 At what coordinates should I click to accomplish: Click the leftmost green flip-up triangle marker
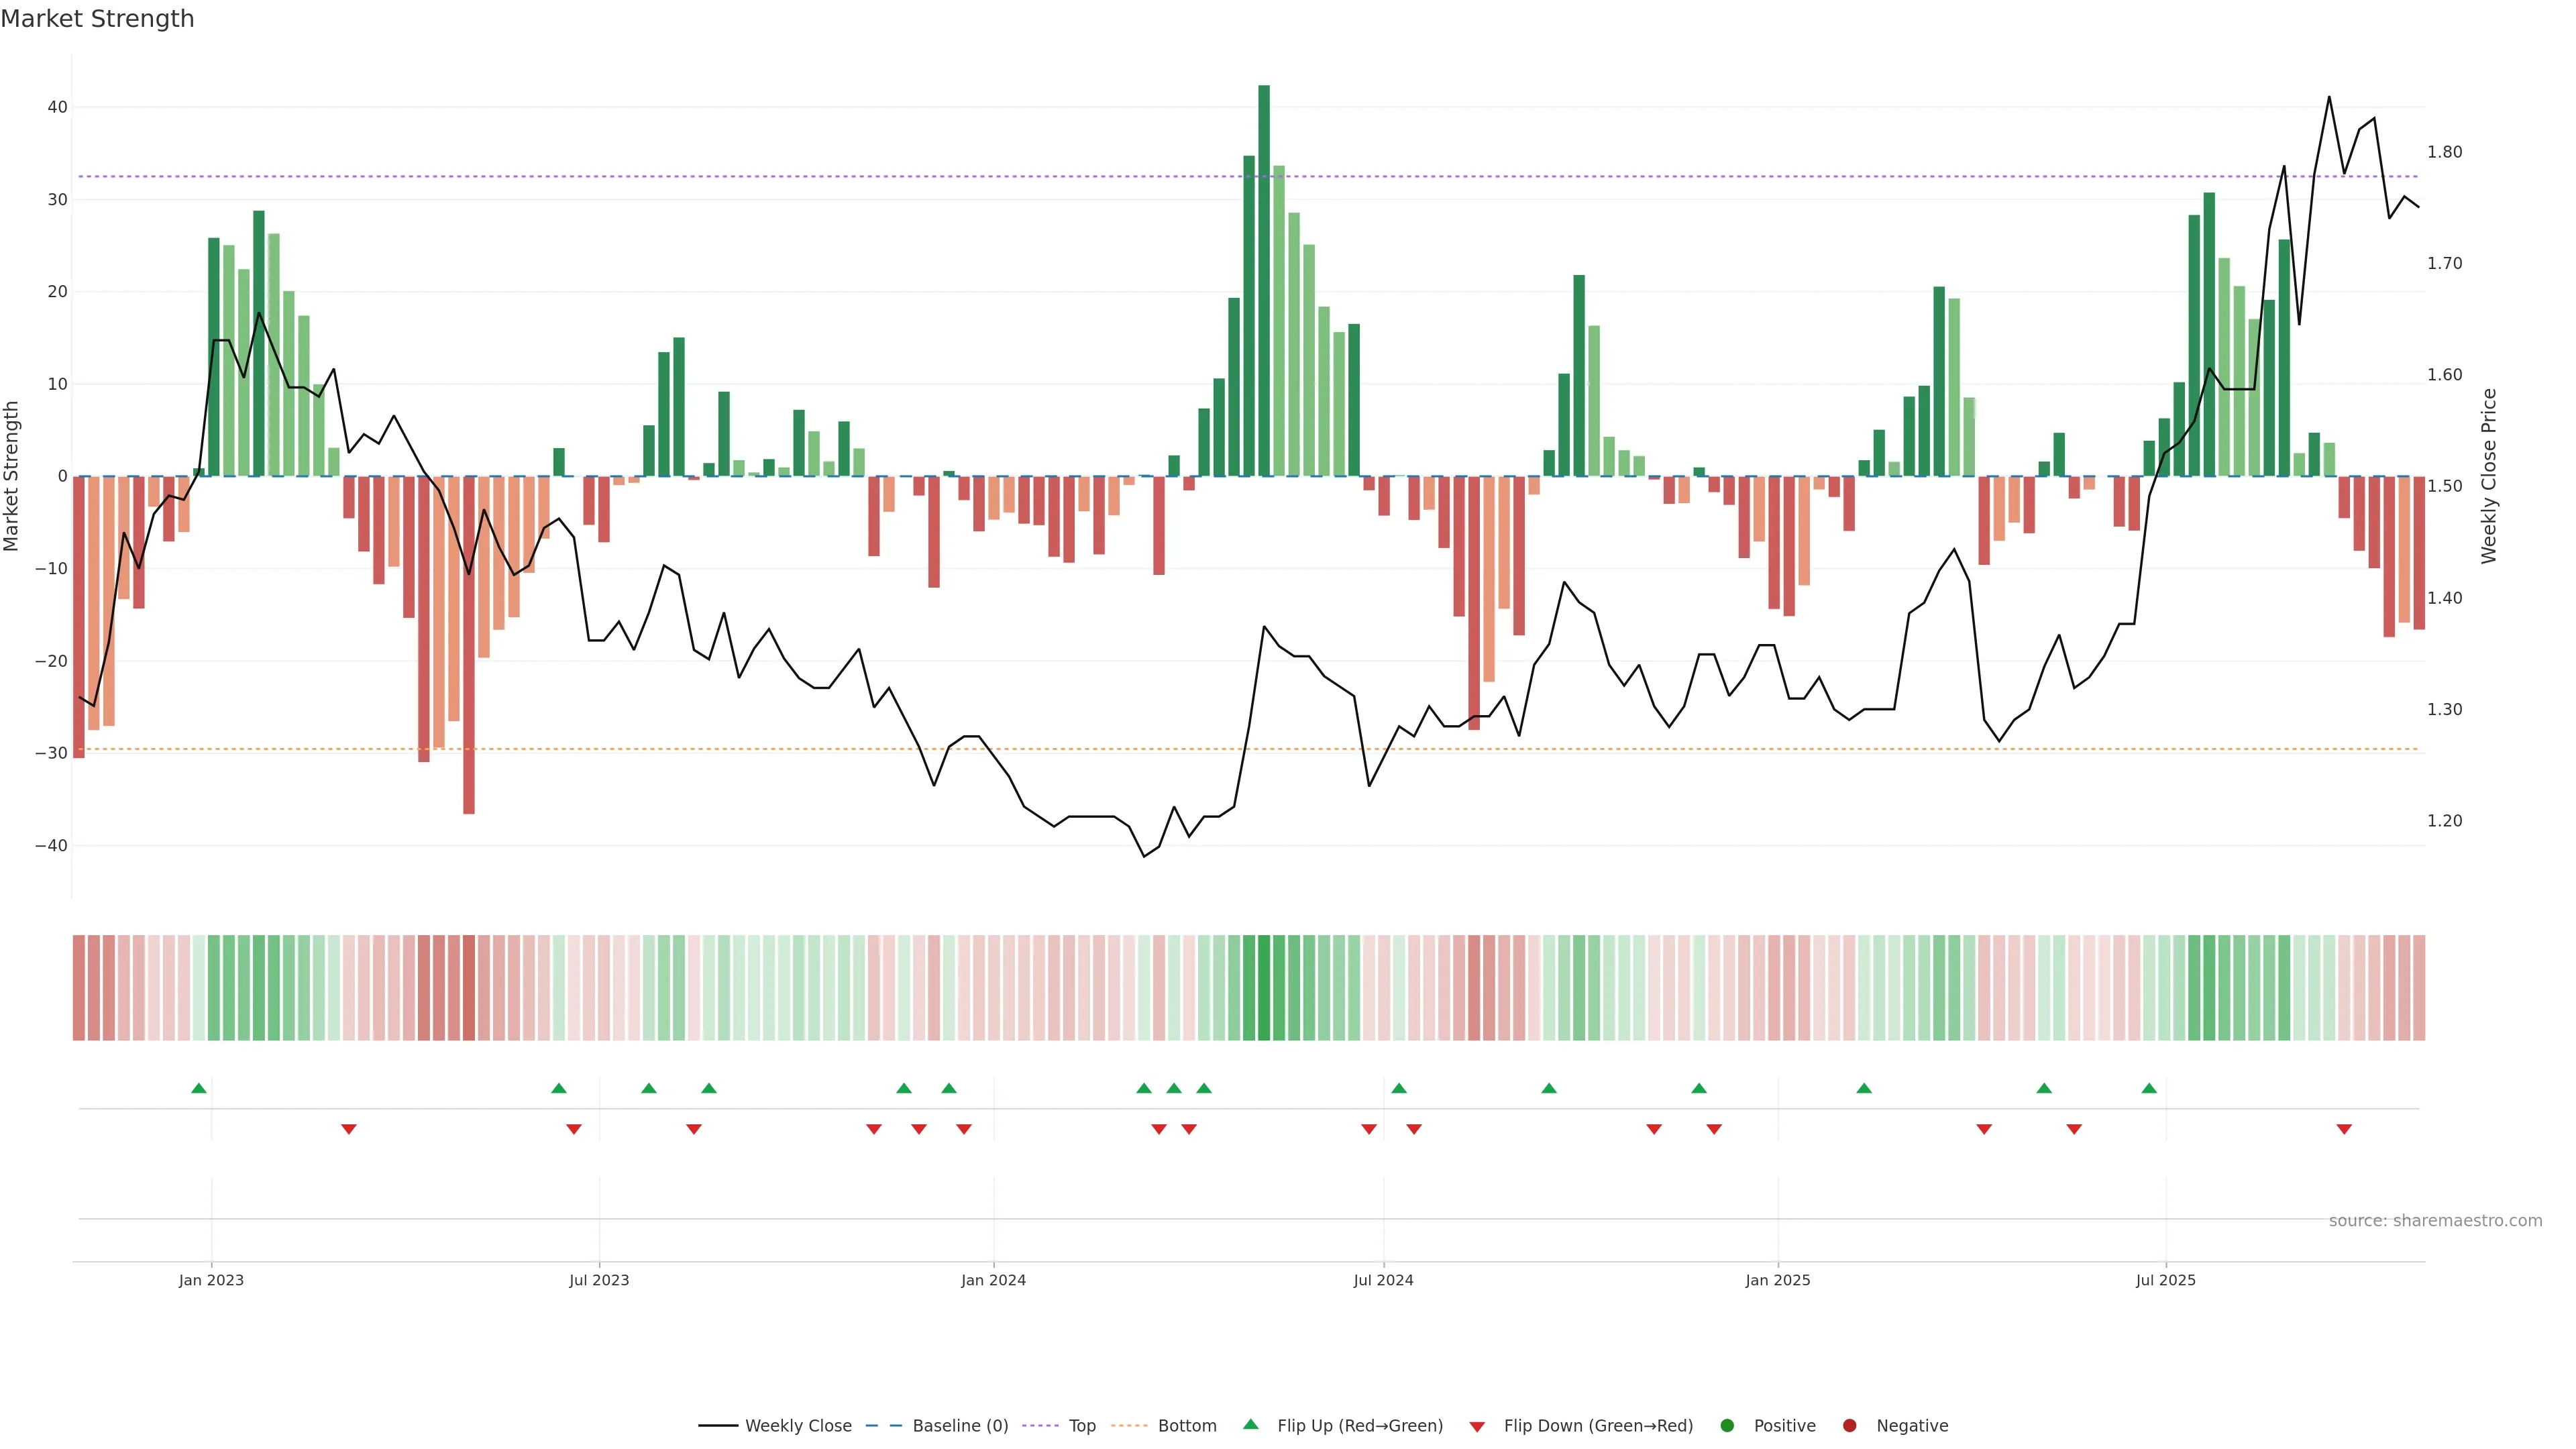click(x=199, y=1088)
